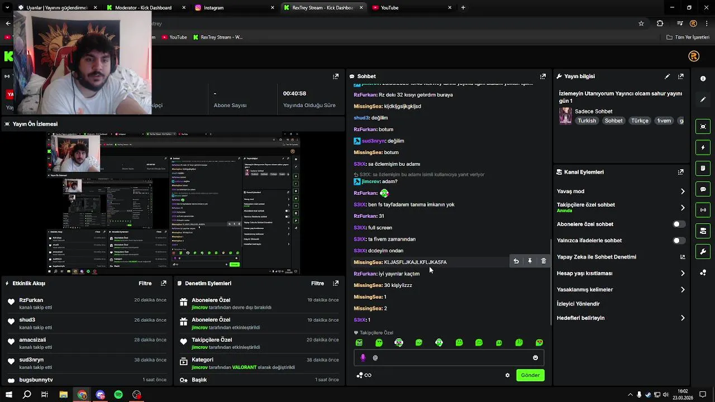Toggle Yalnızca ifadelerle sohbet switch
This screenshot has width=715, height=402.
(x=679, y=241)
